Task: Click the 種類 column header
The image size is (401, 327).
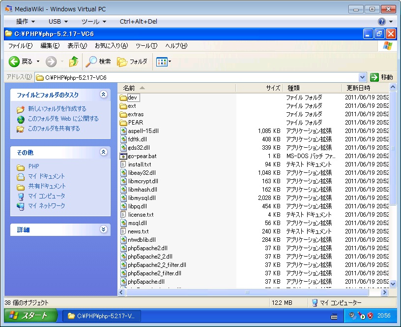Action: 312,88
